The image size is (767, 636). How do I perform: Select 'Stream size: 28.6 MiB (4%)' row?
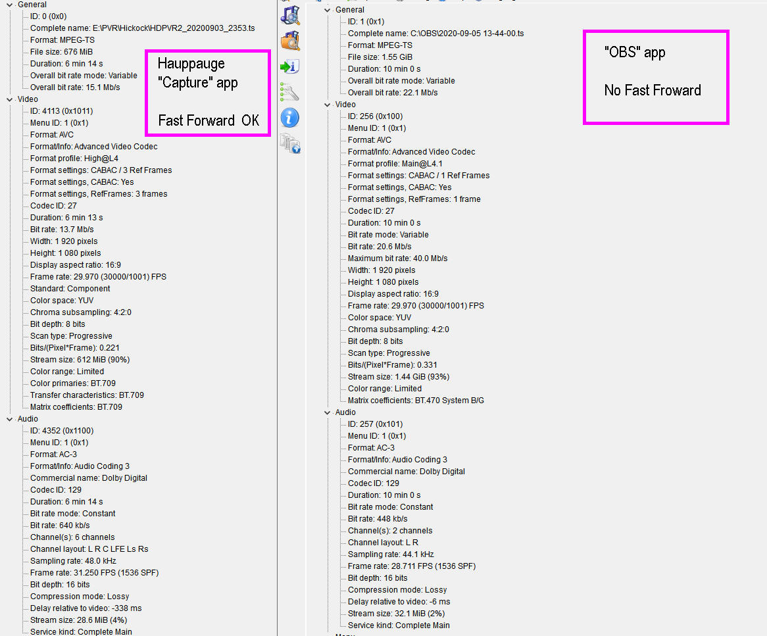(79, 620)
